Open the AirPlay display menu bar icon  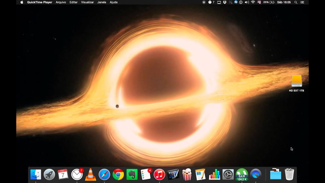click(x=219, y=2)
